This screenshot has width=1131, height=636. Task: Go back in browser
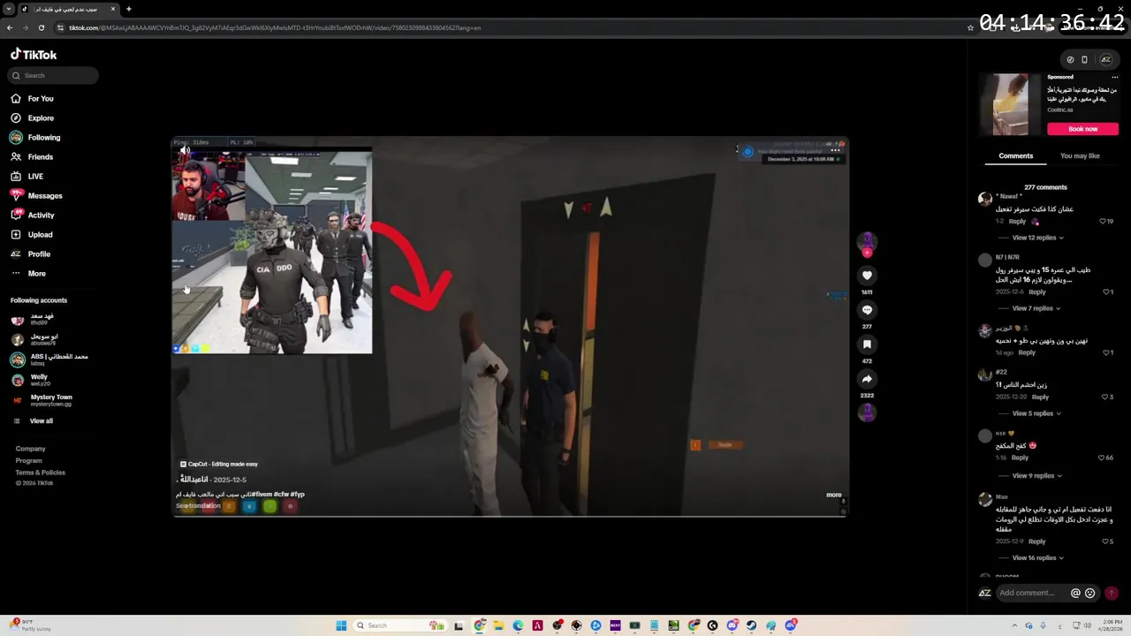tap(10, 27)
